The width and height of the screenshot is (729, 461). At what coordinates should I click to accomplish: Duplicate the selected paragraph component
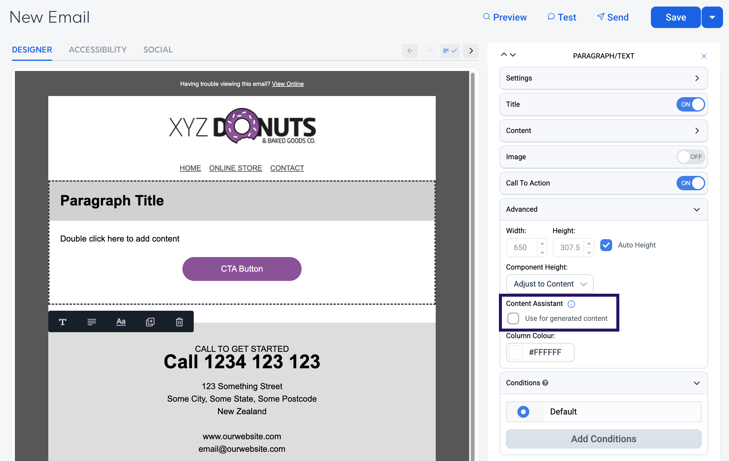150,322
